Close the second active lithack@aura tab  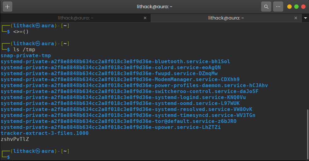(x=295, y=18)
